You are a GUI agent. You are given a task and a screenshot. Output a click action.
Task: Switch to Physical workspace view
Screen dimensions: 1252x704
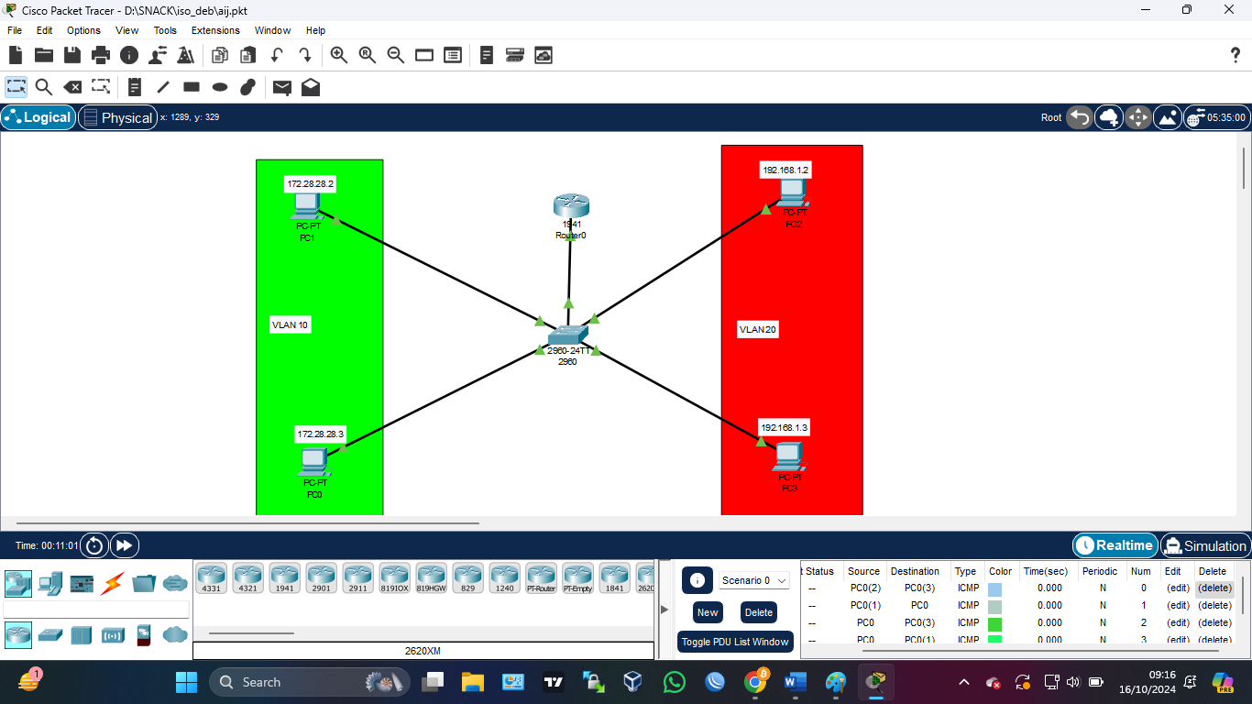[x=117, y=117]
